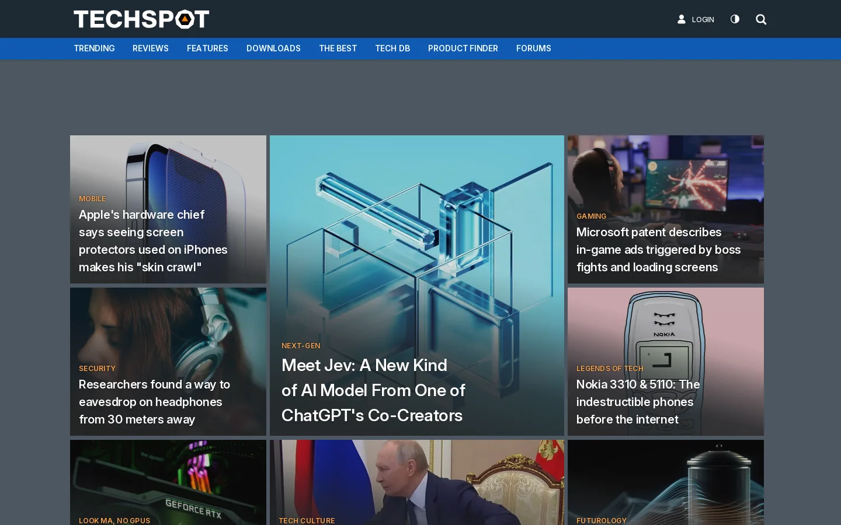This screenshot has width=841, height=525.
Task: Click the NEXT-GEN category label
Action: (301, 346)
